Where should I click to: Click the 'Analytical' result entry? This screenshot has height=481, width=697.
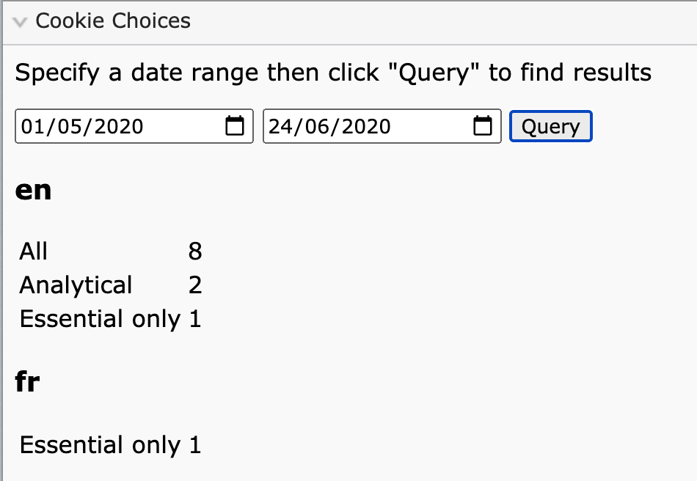(76, 285)
